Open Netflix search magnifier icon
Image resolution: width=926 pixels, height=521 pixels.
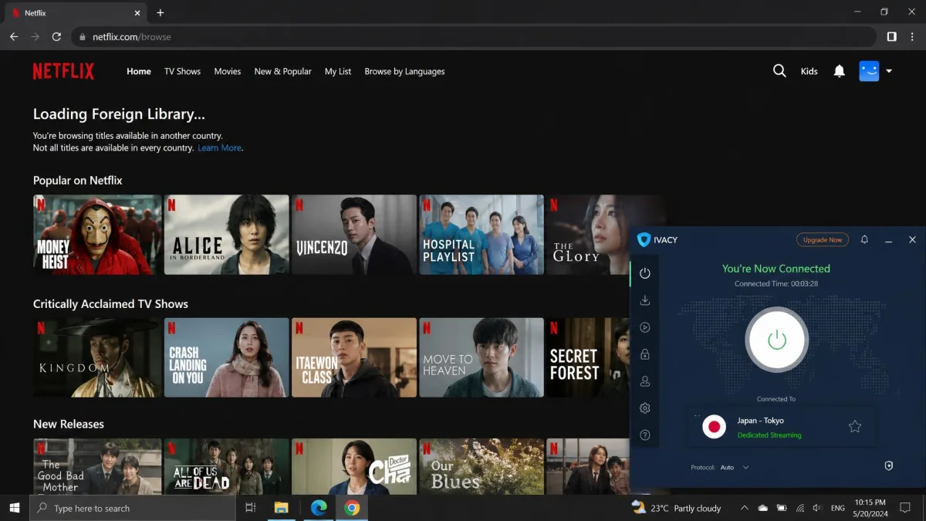click(779, 71)
